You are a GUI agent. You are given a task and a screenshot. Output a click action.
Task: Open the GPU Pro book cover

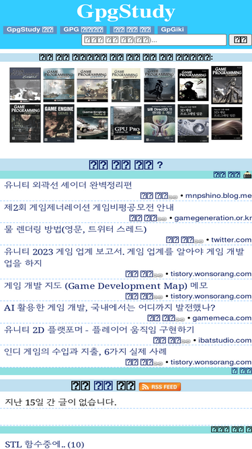(x=126, y=123)
